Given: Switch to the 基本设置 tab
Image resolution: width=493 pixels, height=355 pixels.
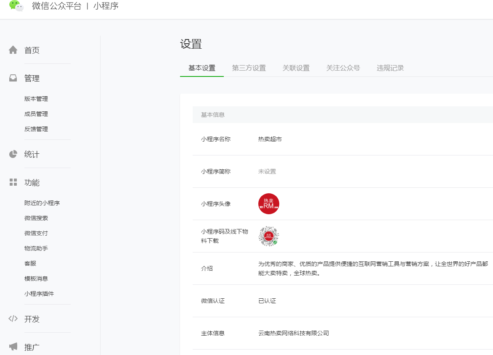Looking at the screenshot, I should (x=202, y=68).
